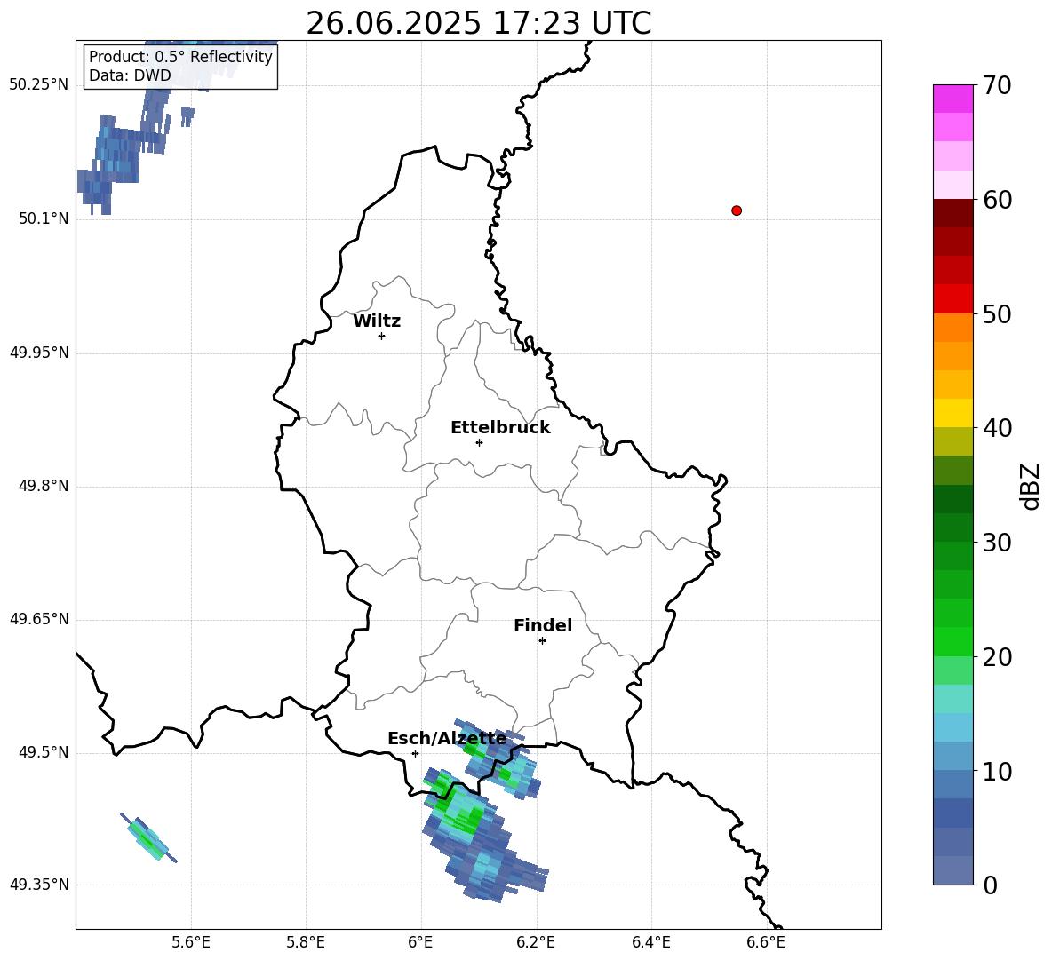Viewport: 1052px width, 960px height.
Task: Click the 50.25°N latitude label
Action: point(39,85)
